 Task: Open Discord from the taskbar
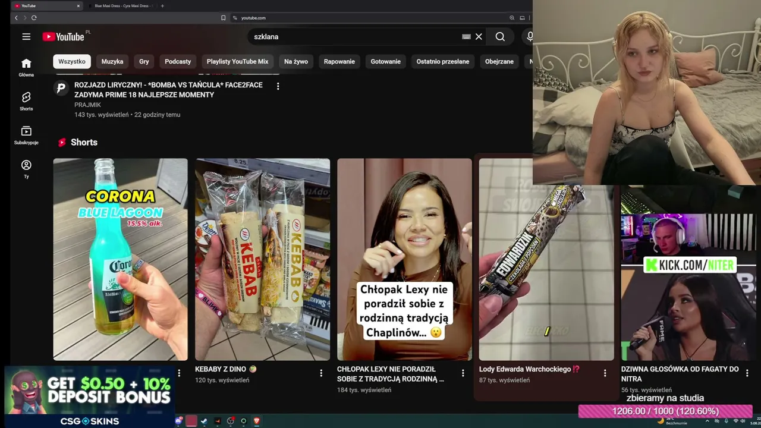click(x=178, y=421)
